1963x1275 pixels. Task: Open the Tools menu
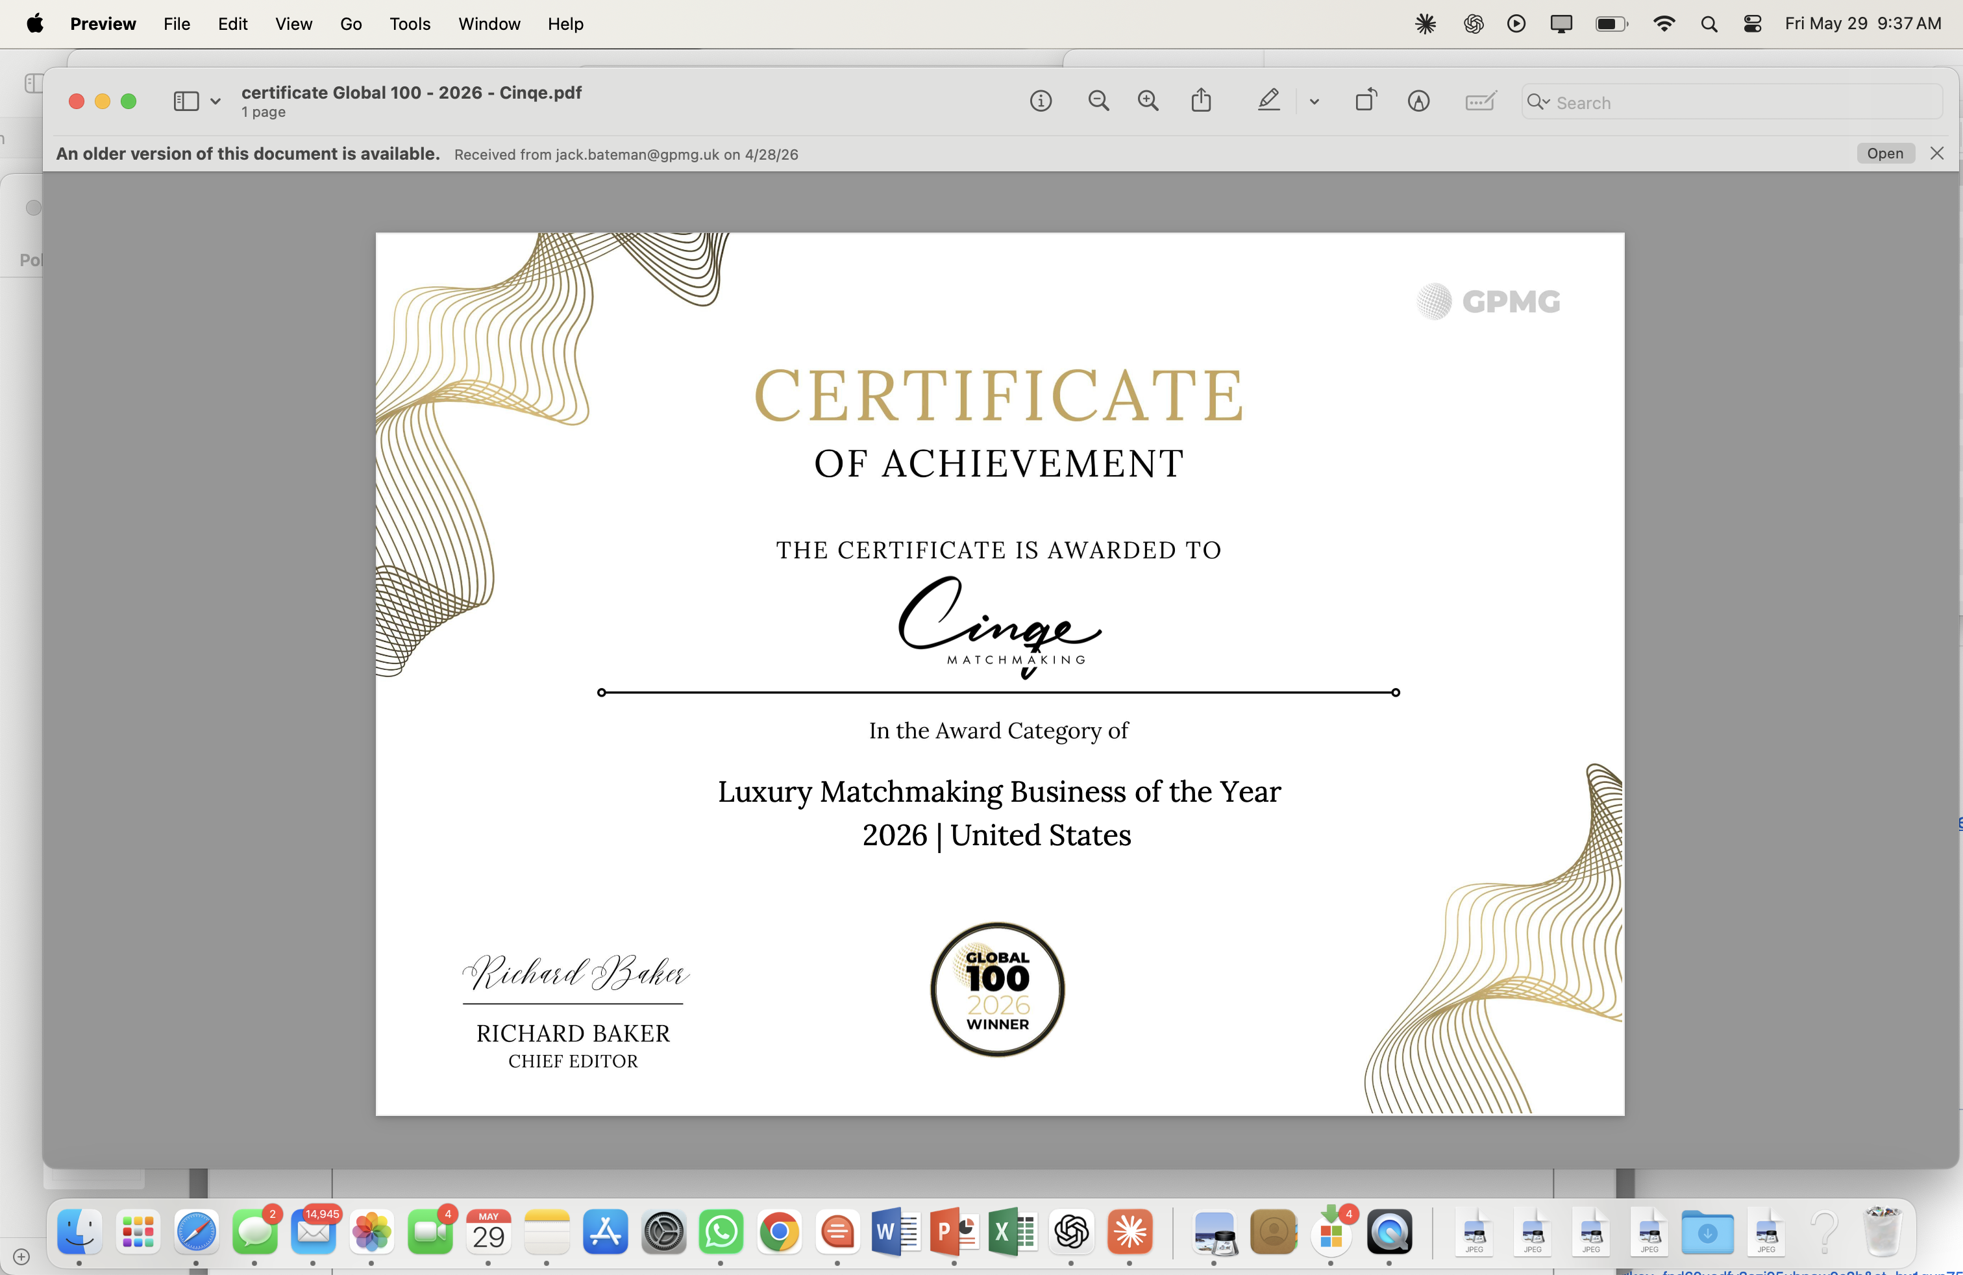[410, 24]
